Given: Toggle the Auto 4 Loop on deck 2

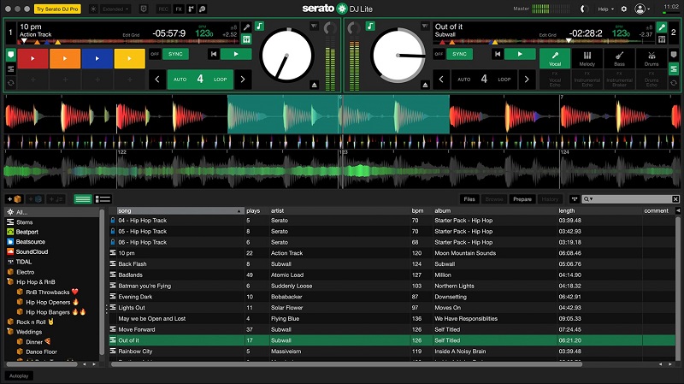Looking at the screenshot, I should [x=484, y=80].
